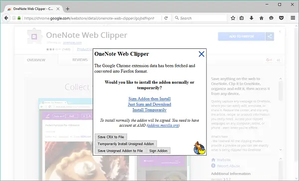299x181 pixels.
Task: Go to the home page icon
Action: tap(262, 18)
